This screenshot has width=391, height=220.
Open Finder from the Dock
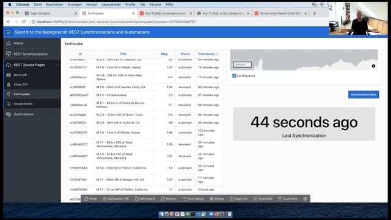click(x=161, y=214)
